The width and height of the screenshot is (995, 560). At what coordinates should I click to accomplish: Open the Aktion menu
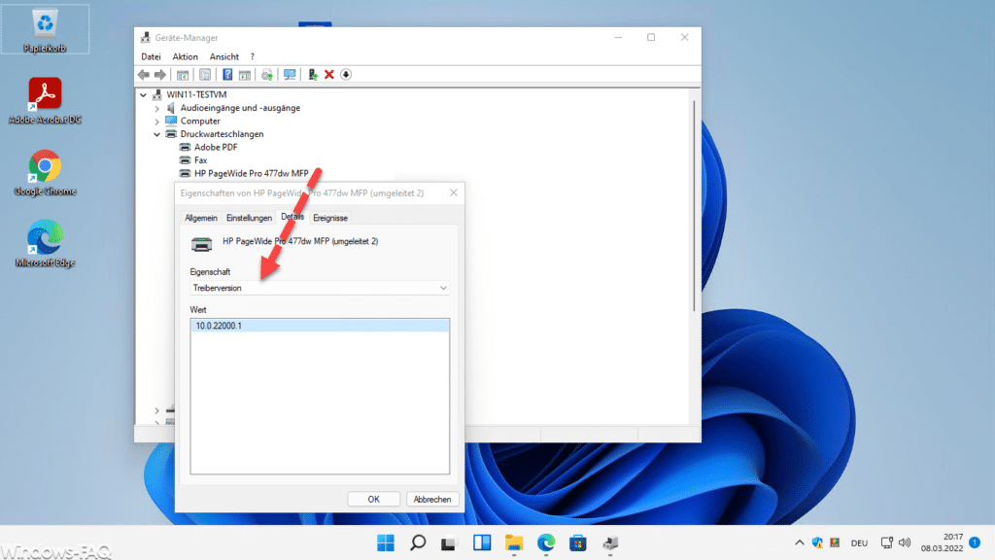[185, 56]
